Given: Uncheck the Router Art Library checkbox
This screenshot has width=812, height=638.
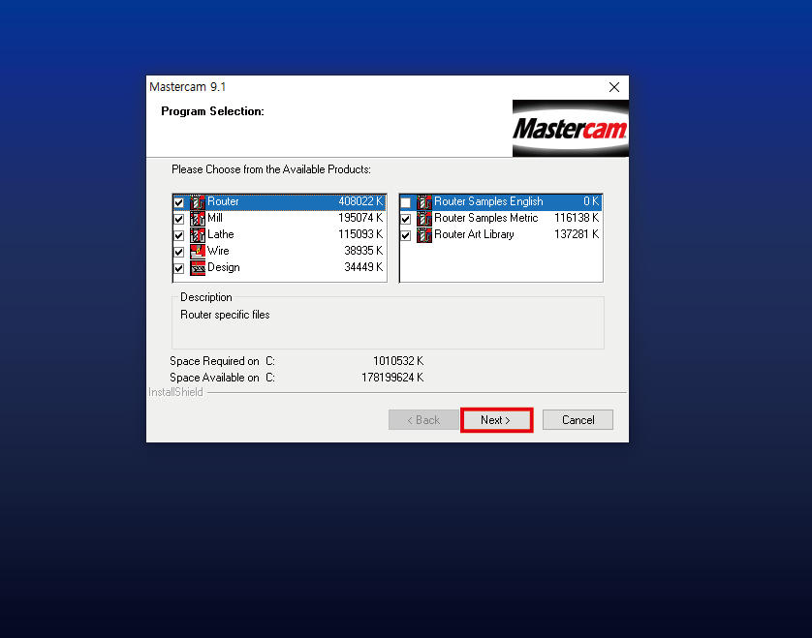Looking at the screenshot, I should tap(405, 235).
